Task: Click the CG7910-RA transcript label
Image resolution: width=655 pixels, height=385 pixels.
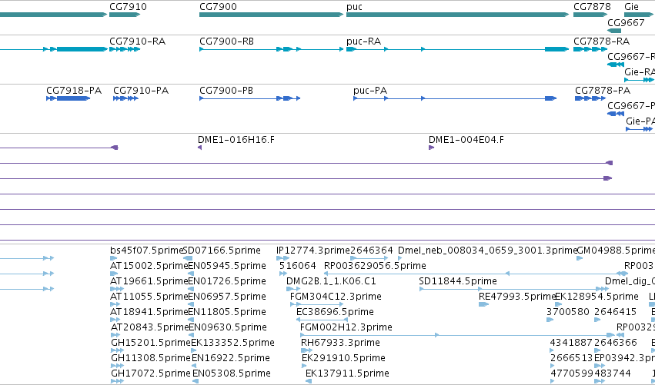Action: pos(138,41)
